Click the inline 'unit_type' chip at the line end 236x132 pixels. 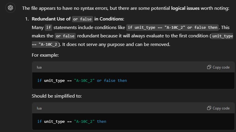click(223, 36)
